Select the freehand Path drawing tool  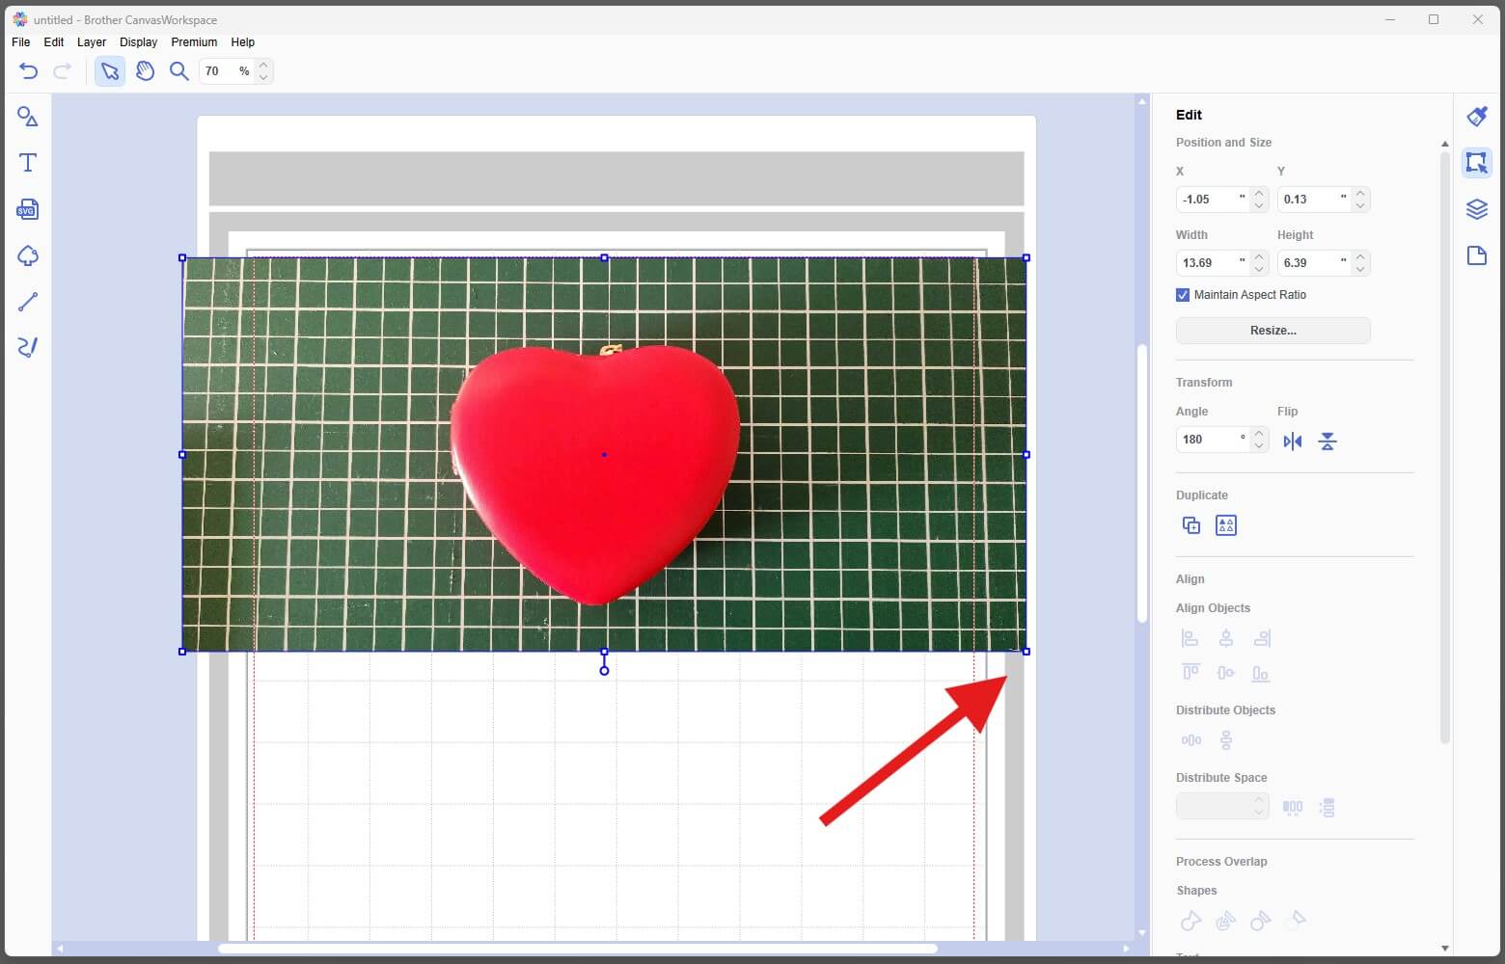tap(28, 347)
